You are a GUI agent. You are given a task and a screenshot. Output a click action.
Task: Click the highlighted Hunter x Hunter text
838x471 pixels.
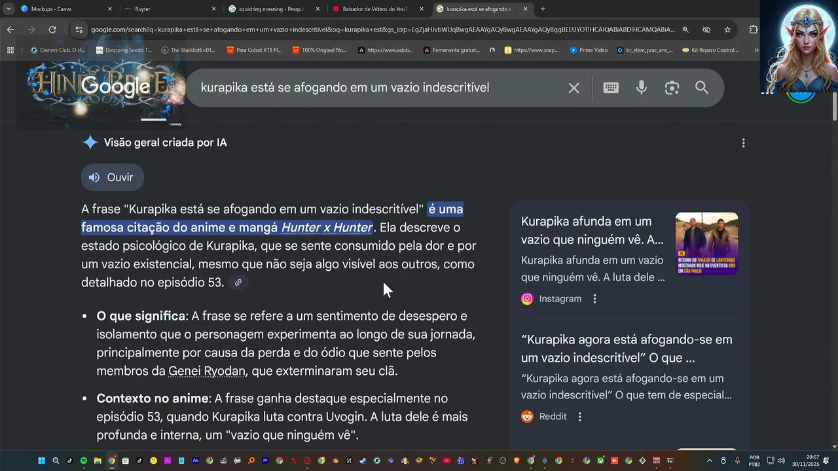327,228
